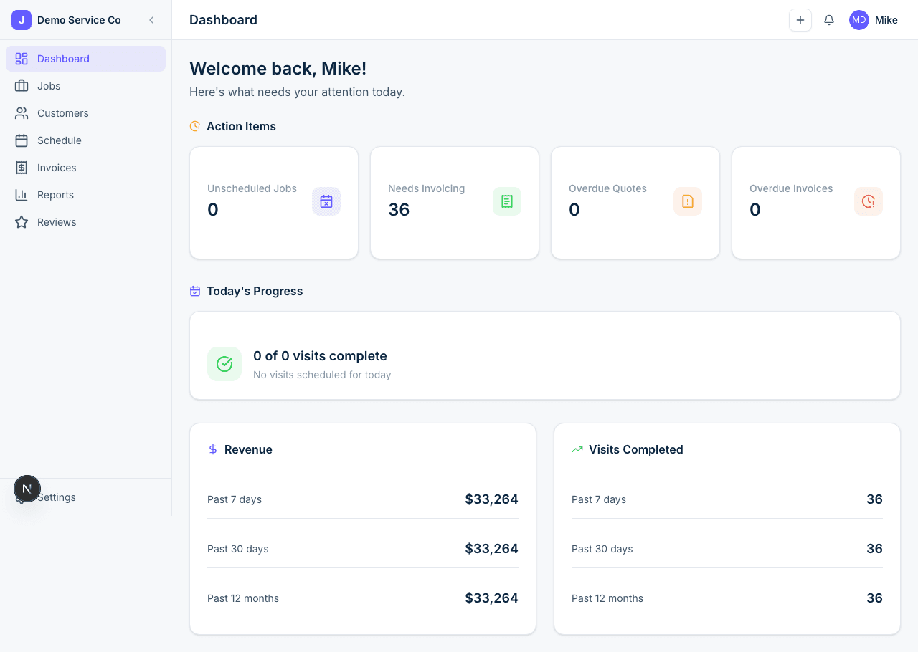Viewport: 918px width, 652px height.
Task: Click the Revenue card title
Action: tap(248, 449)
